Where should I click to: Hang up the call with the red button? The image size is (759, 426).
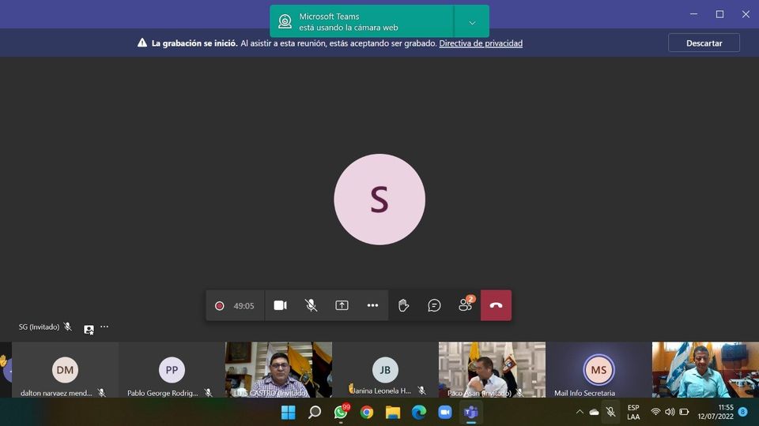point(496,305)
